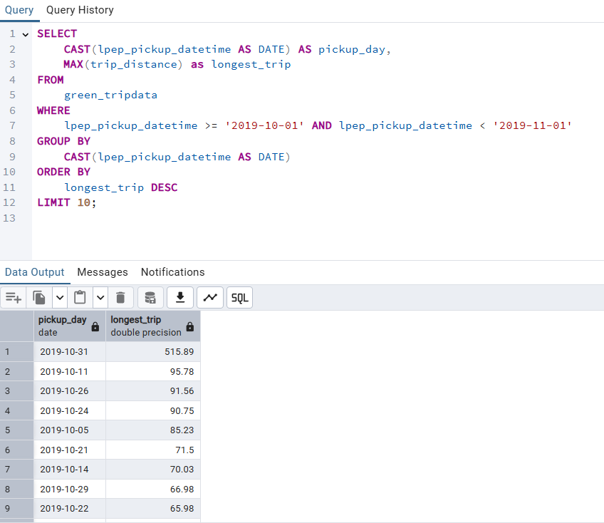Open the Notifications tab
The image size is (604, 523).
(x=172, y=272)
